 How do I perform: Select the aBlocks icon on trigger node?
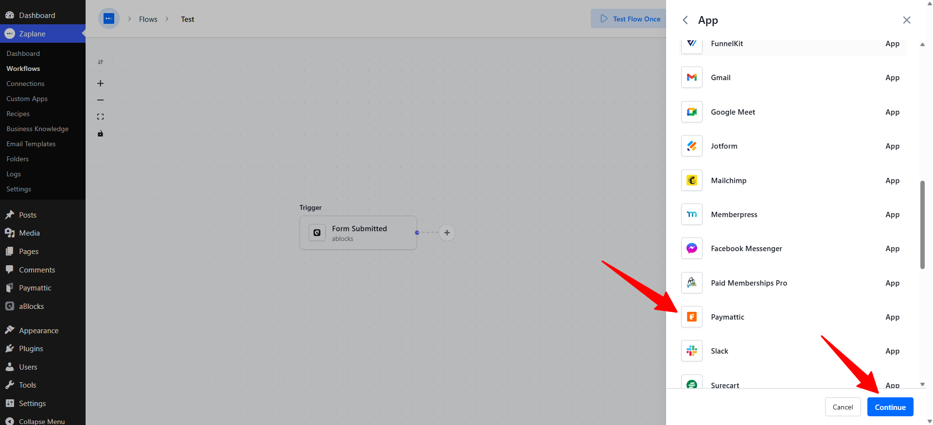(x=317, y=233)
